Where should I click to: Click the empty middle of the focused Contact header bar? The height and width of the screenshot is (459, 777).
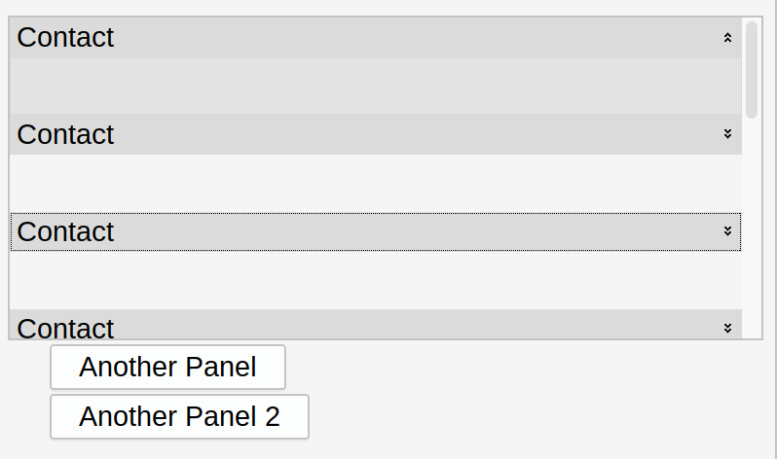tap(389, 231)
